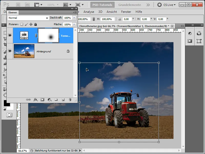Close the Elenathewise.jpg document tab

pyautogui.click(x=172, y=26)
